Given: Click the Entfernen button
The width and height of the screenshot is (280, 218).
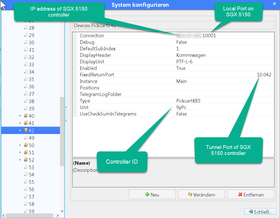Looking at the screenshot, I should pyautogui.click(x=251, y=194).
